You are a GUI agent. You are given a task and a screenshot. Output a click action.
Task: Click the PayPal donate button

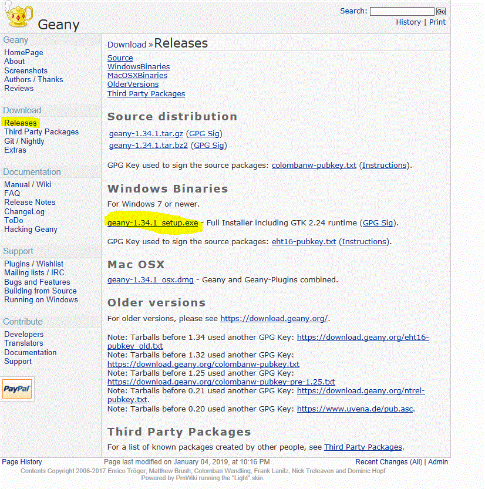(17, 389)
